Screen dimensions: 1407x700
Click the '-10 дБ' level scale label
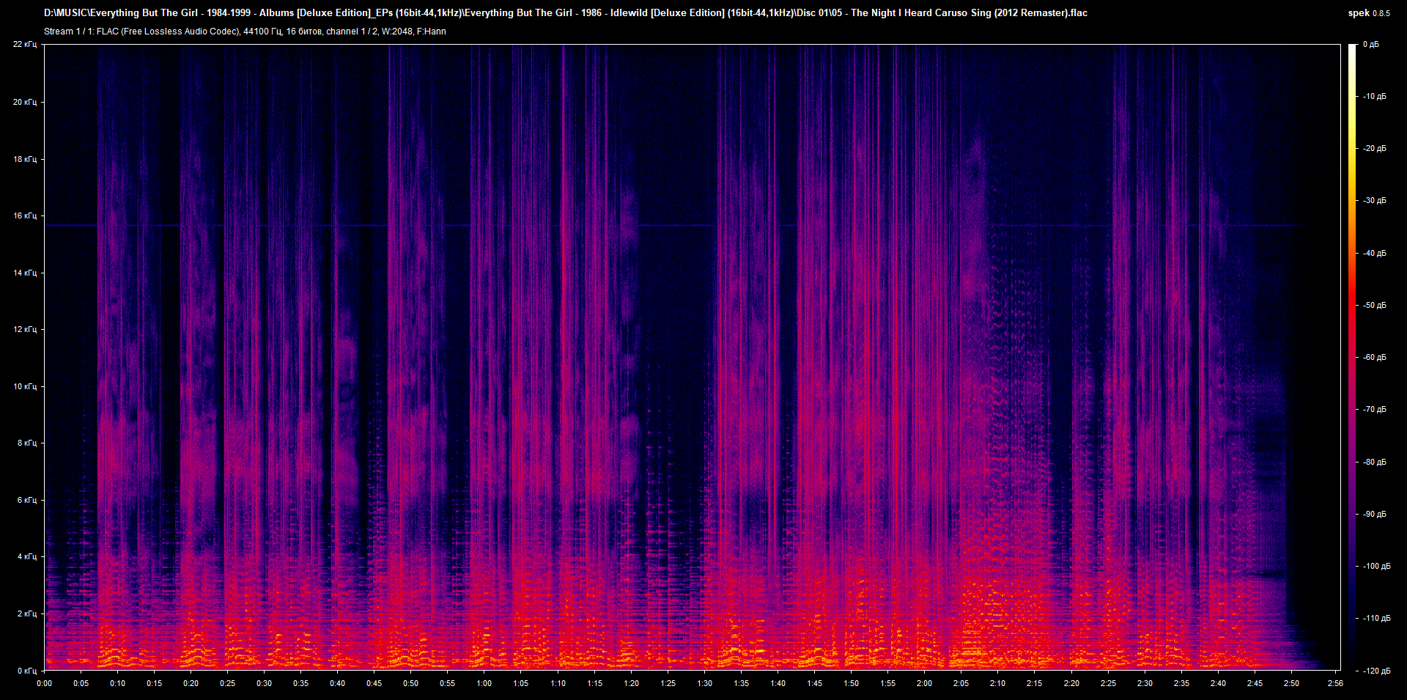(1375, 96)
